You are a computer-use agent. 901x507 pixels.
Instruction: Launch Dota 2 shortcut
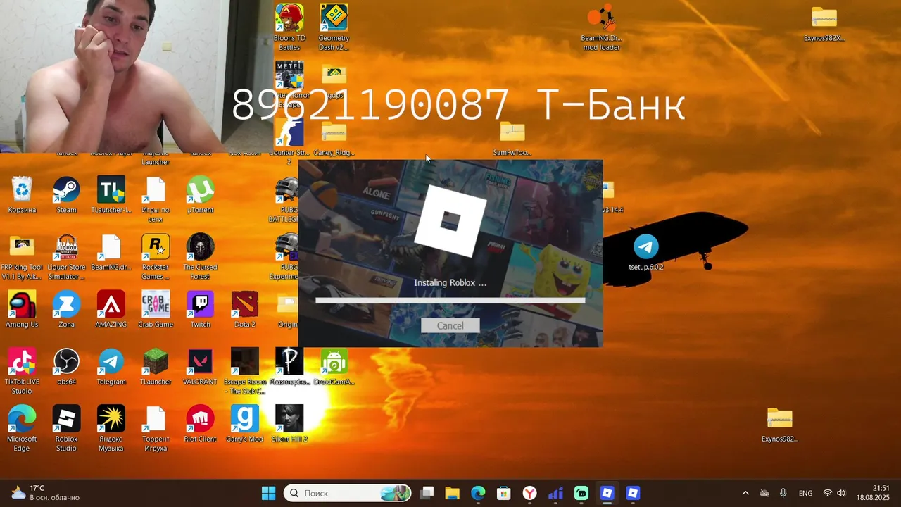(x=245, y=310)
